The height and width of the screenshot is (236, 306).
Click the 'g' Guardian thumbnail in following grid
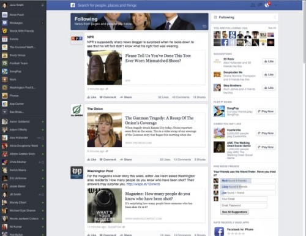[x=233, y=35]
